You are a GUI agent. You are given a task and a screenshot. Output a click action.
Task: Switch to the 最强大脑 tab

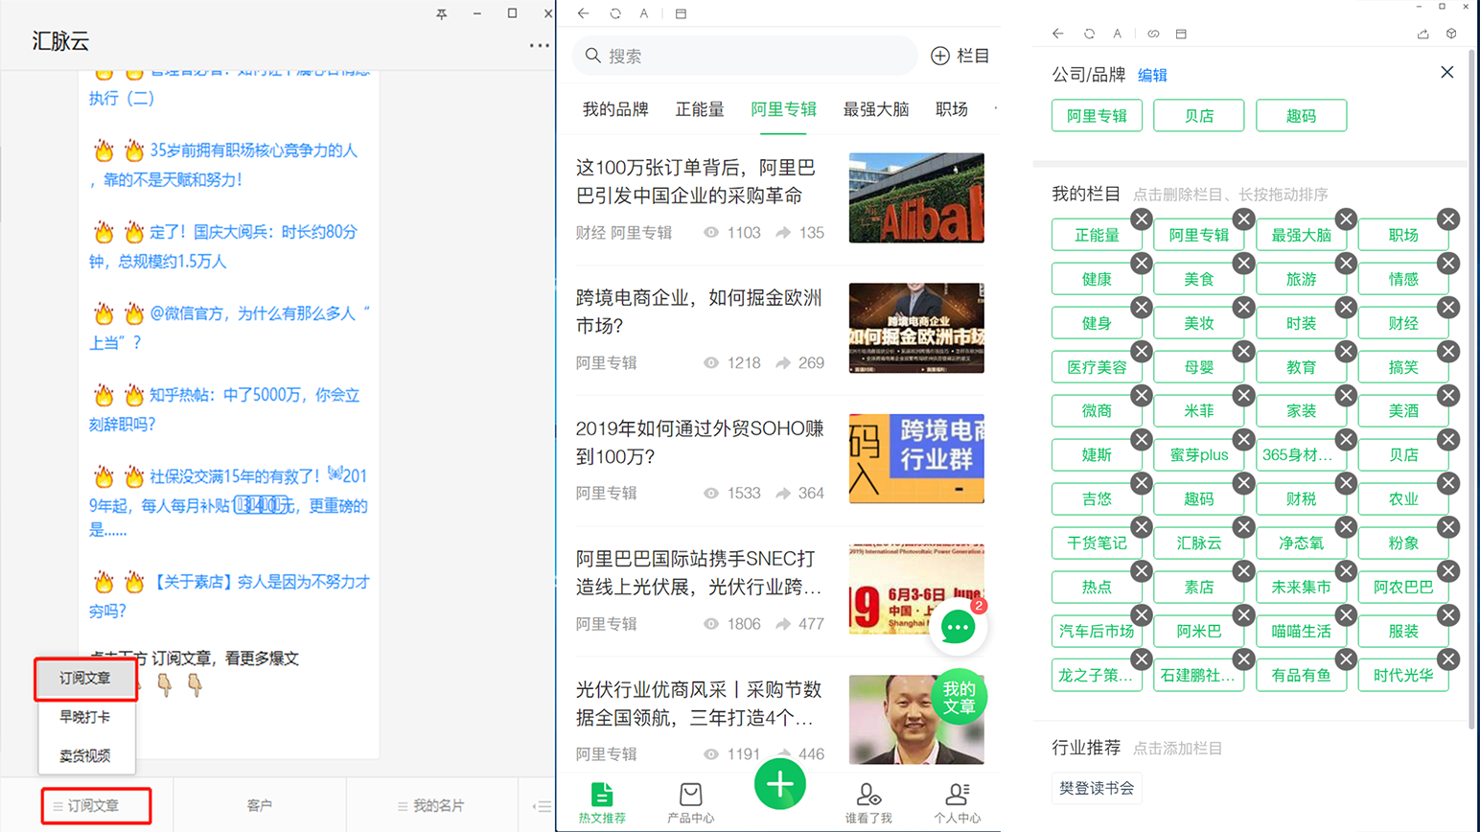coord(875,109)
